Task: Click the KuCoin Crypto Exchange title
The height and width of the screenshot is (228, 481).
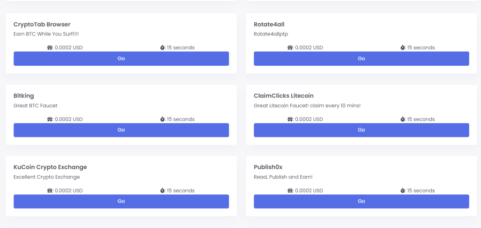Action: (x=50, y=167)
